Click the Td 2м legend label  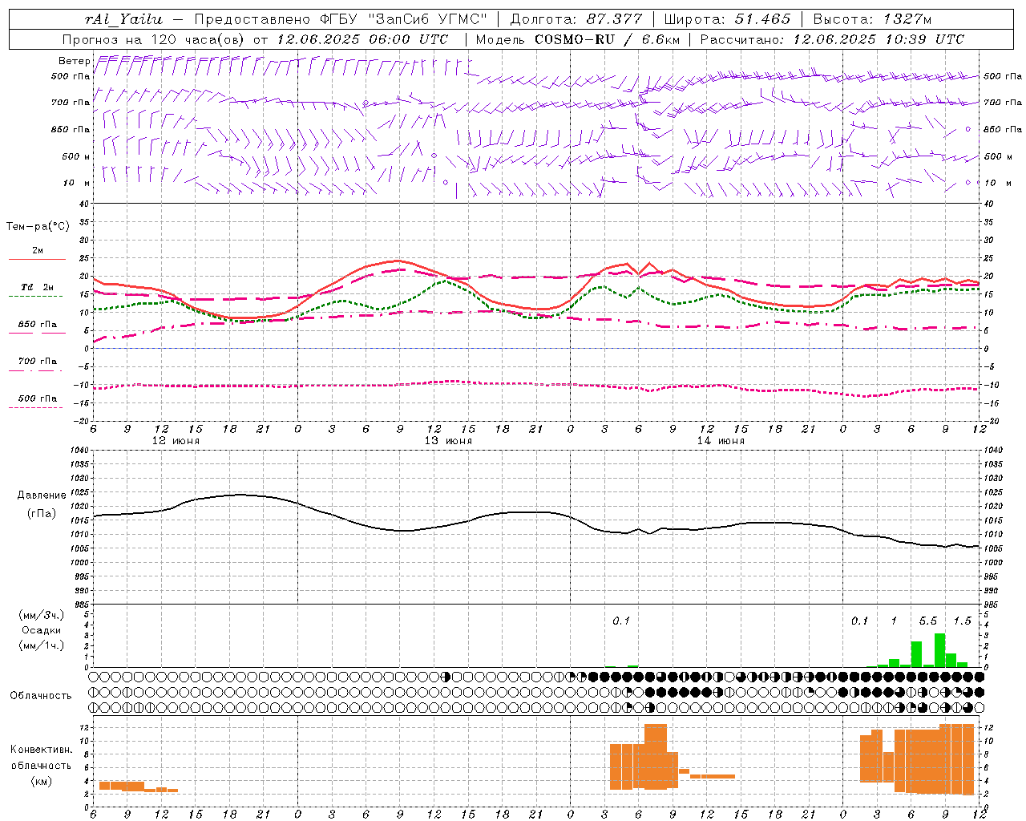tap(38, 287)
